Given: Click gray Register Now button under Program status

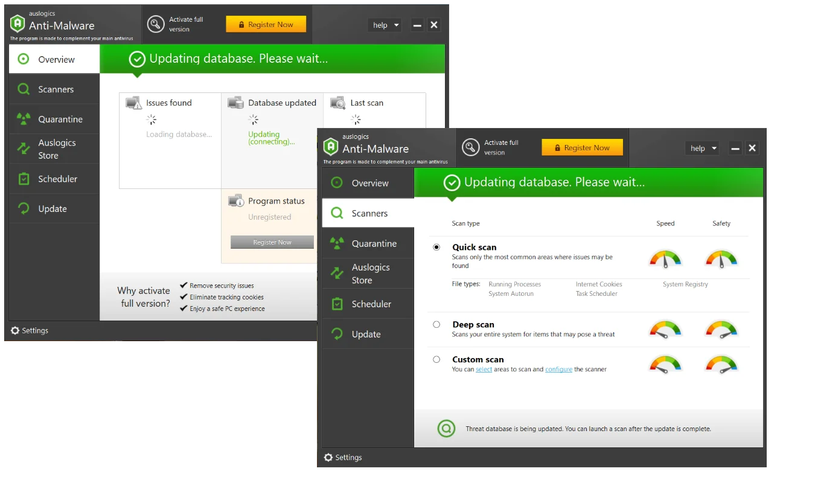Looking at the screenshot, I should [x=272, y=242].
